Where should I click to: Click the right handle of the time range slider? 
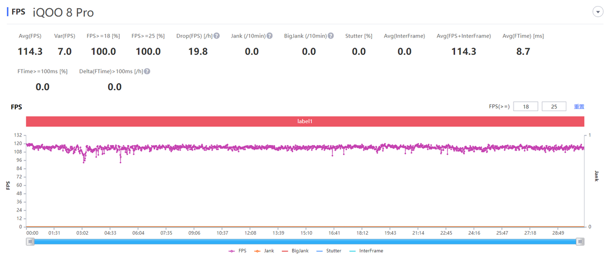coord(581,241)
